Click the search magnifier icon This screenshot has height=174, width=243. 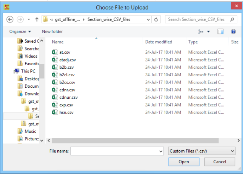232,19
